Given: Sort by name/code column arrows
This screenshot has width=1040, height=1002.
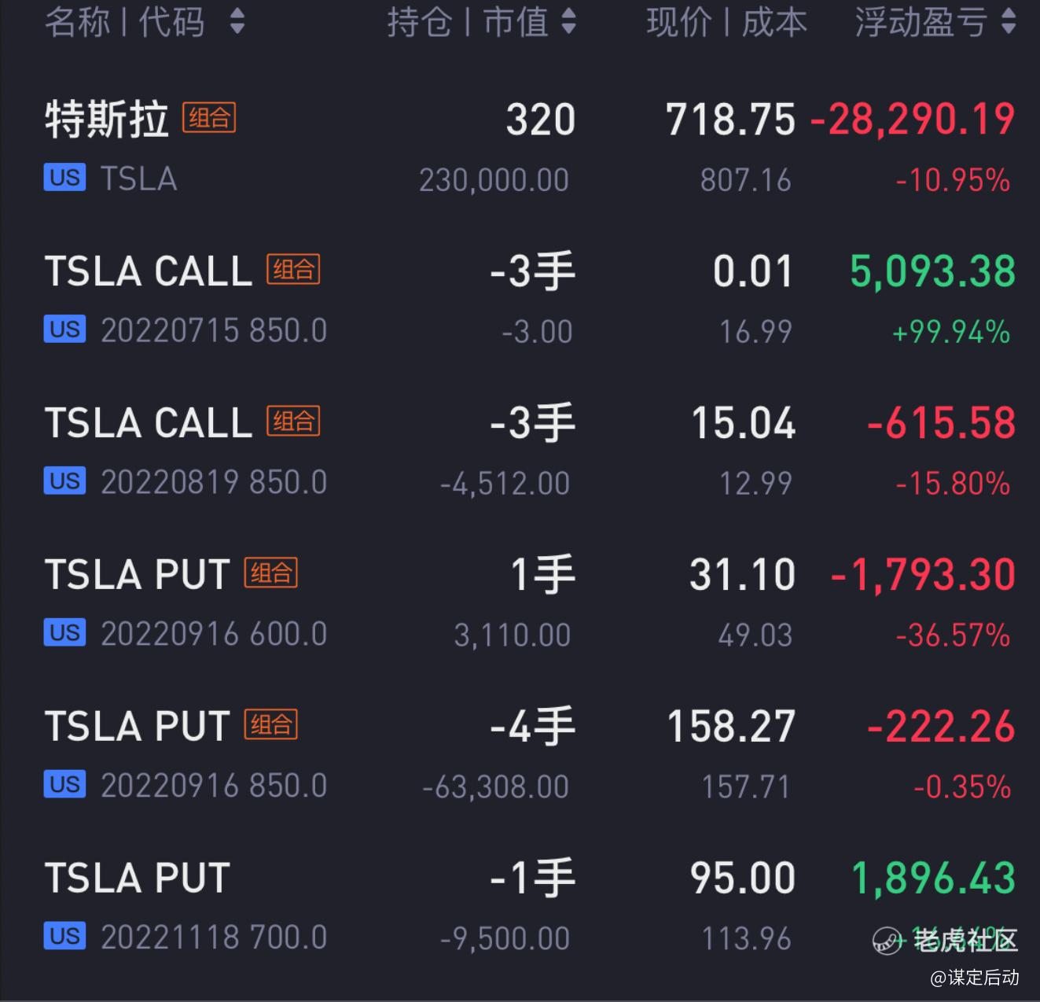Looking at the screenshot, I should [237, 22].
